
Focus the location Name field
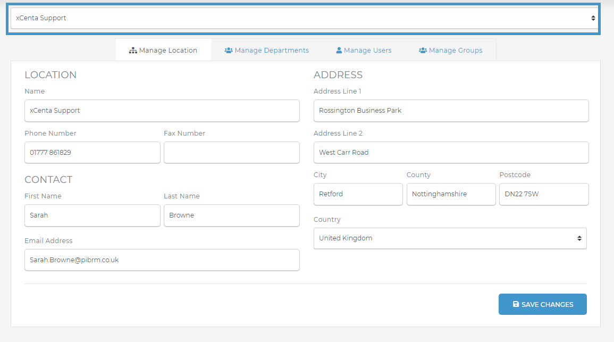click(162, 111)
